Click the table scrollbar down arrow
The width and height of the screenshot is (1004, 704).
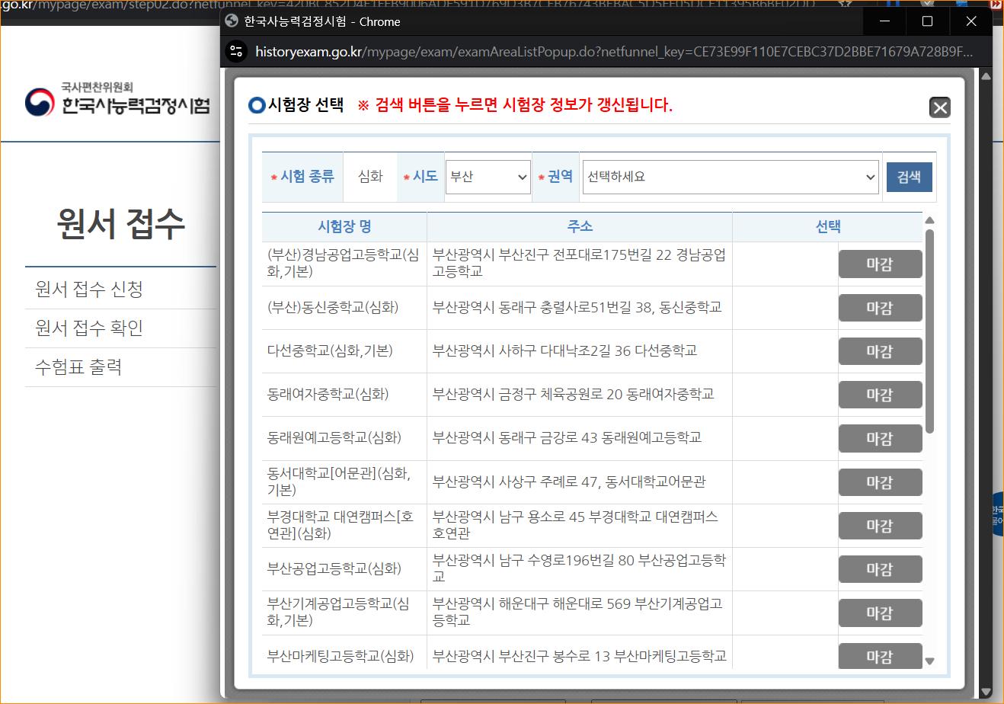pyautogui.click(x=929, y=661)
